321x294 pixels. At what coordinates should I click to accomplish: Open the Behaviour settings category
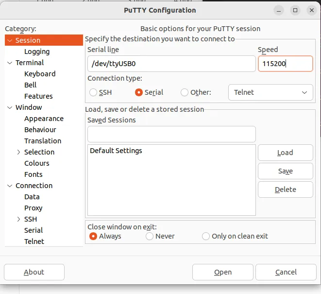click(40, 130)
